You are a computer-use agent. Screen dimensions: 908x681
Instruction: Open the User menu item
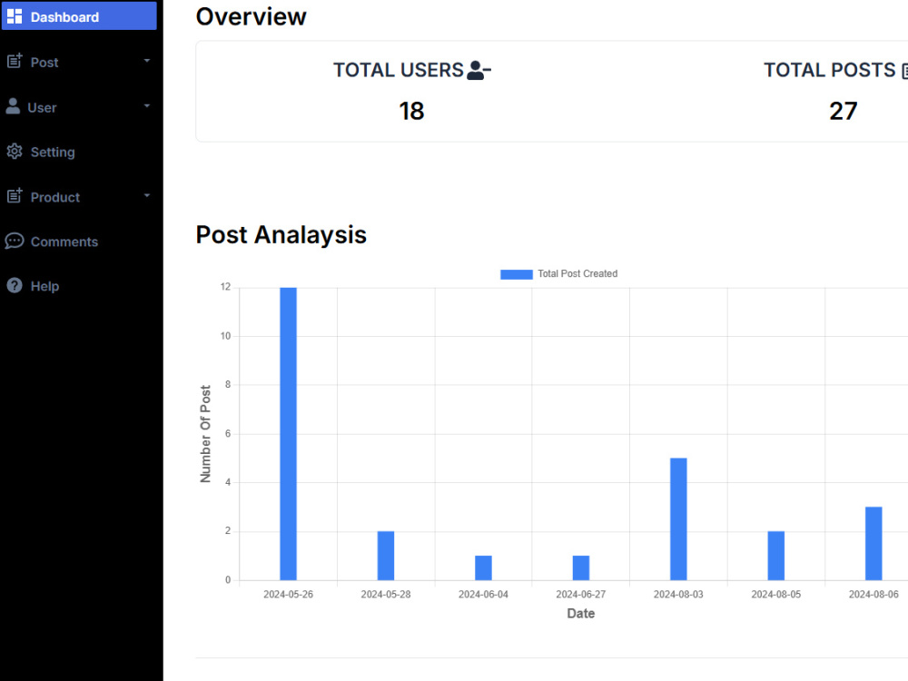point(79,106)
